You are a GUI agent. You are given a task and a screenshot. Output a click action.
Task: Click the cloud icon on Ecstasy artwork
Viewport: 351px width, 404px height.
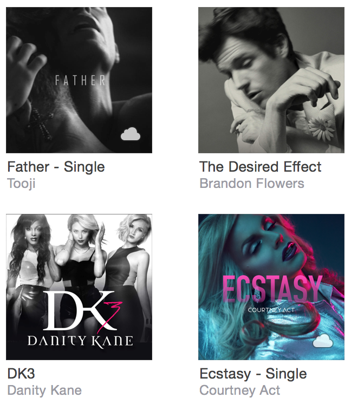[323, 341]
